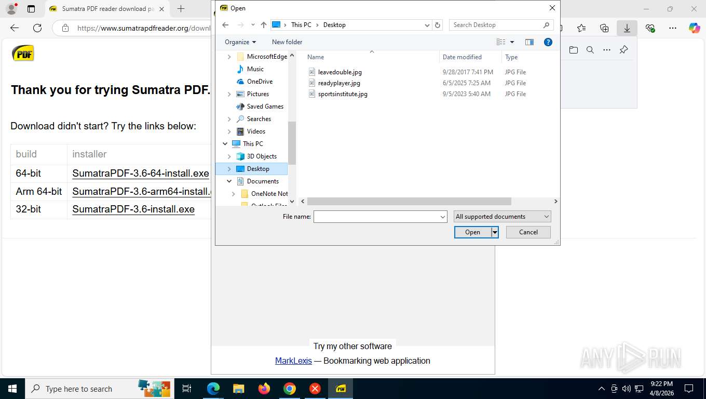Select Music in navigation tree

[255, 69]
